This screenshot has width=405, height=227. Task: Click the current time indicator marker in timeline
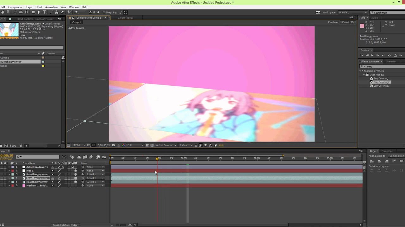click(157, 158)
